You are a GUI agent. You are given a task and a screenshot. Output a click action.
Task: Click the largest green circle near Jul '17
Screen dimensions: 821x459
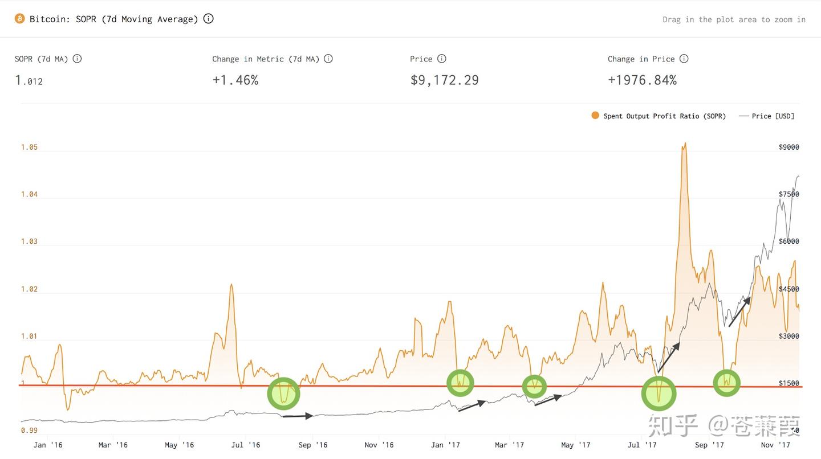click(x=659, y=394)
